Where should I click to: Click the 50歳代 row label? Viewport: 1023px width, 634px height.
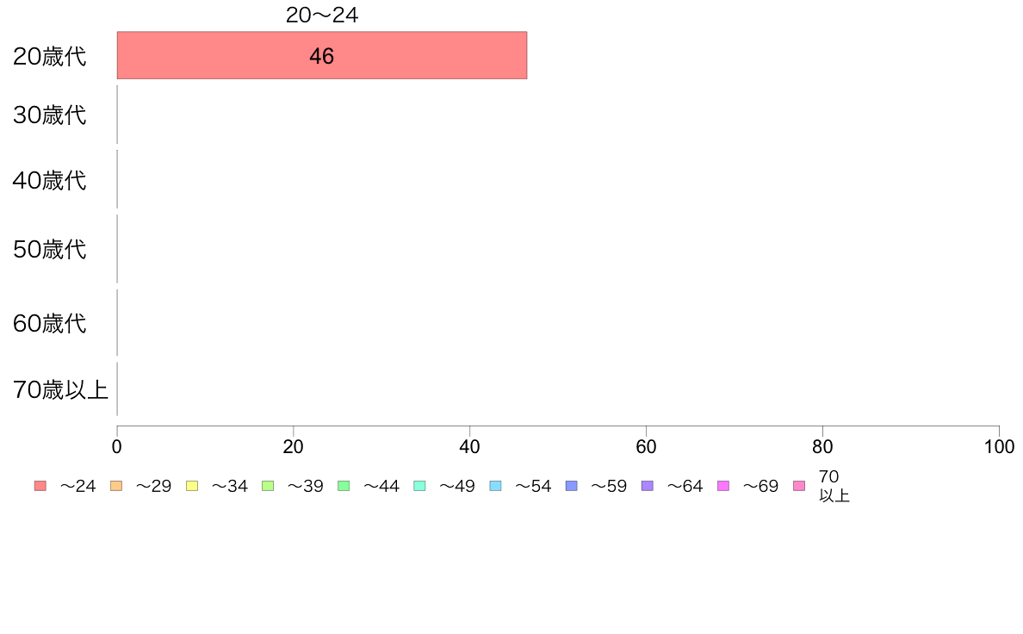[x=50, y=250]
